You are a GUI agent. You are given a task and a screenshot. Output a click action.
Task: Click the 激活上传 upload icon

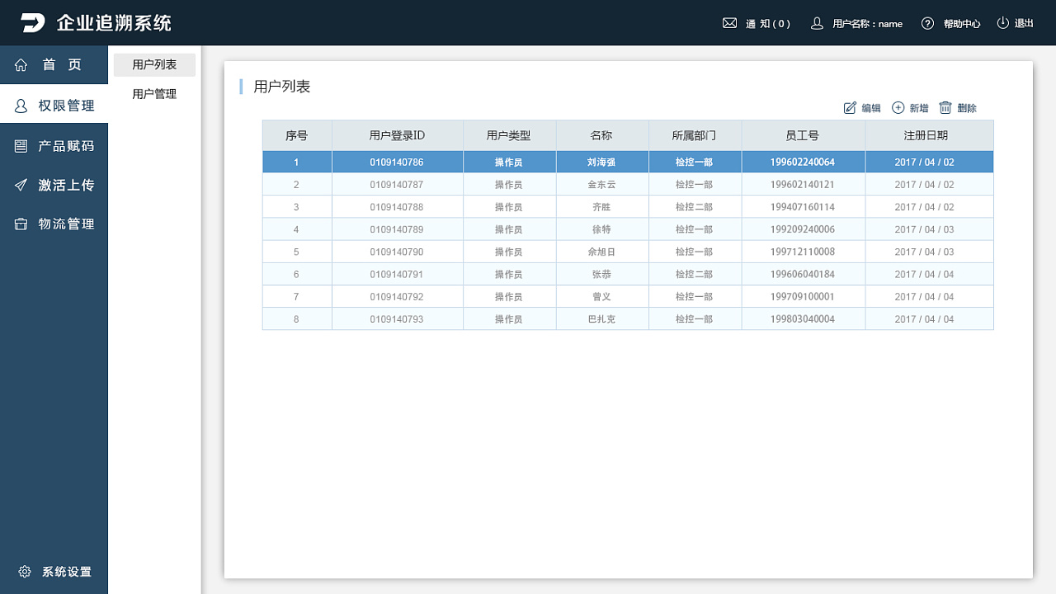coord(20,185)
